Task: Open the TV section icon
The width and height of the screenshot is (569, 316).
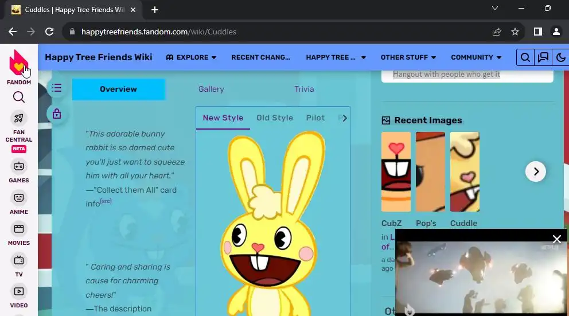Action: (x=19, y=260)
